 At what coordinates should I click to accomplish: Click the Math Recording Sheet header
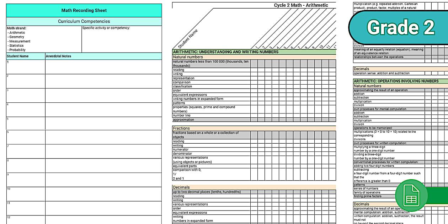coord(84,10)
